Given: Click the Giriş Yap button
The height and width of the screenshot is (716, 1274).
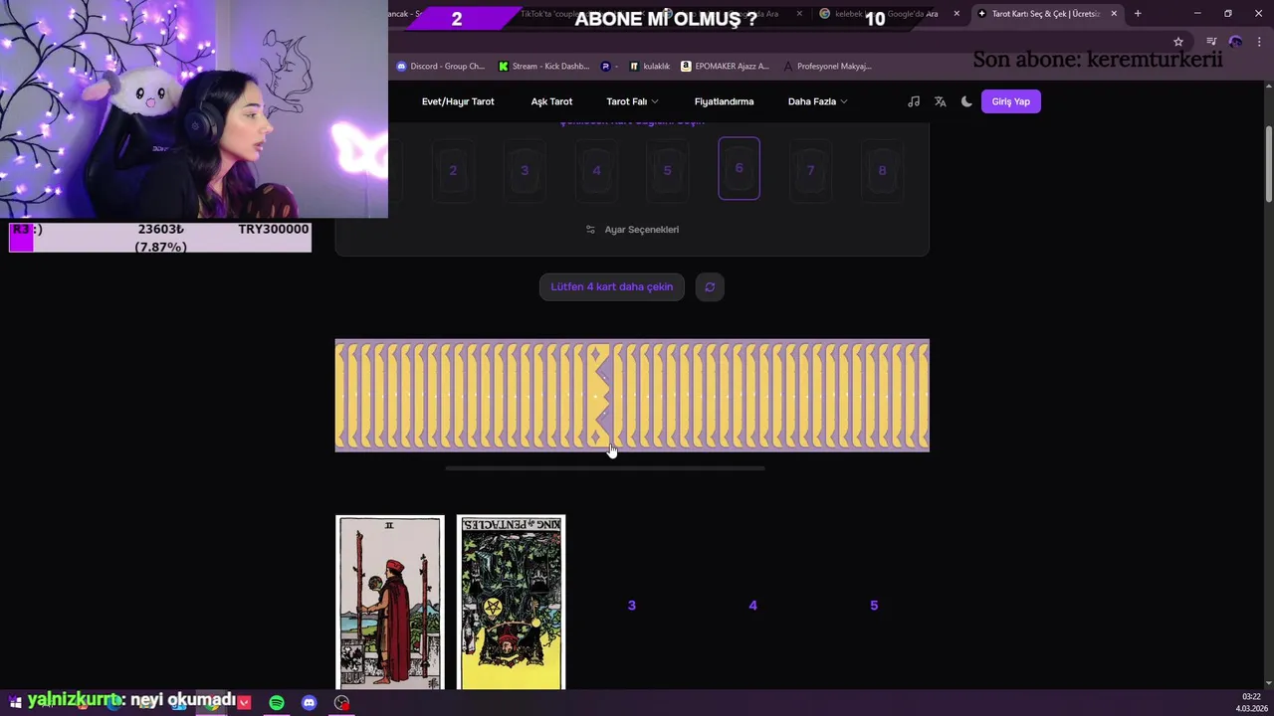Looking at the screenshot, I should pyautogui.click(x=1011, y=101).
